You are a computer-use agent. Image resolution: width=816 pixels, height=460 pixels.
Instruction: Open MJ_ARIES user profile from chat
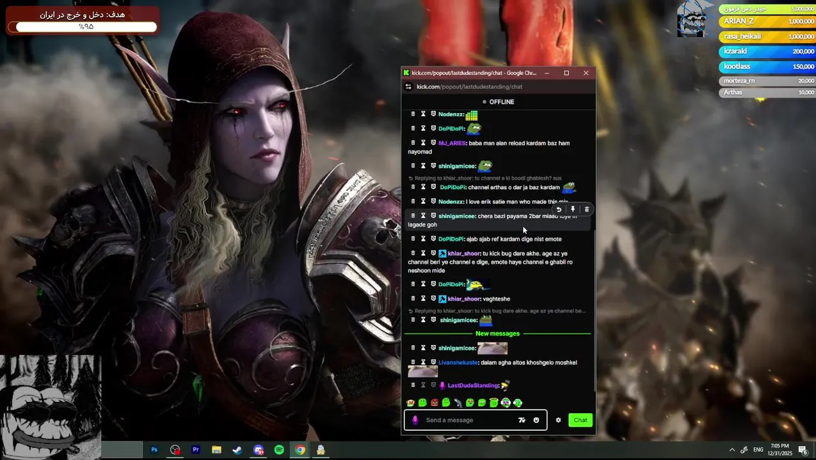point(452,143)
